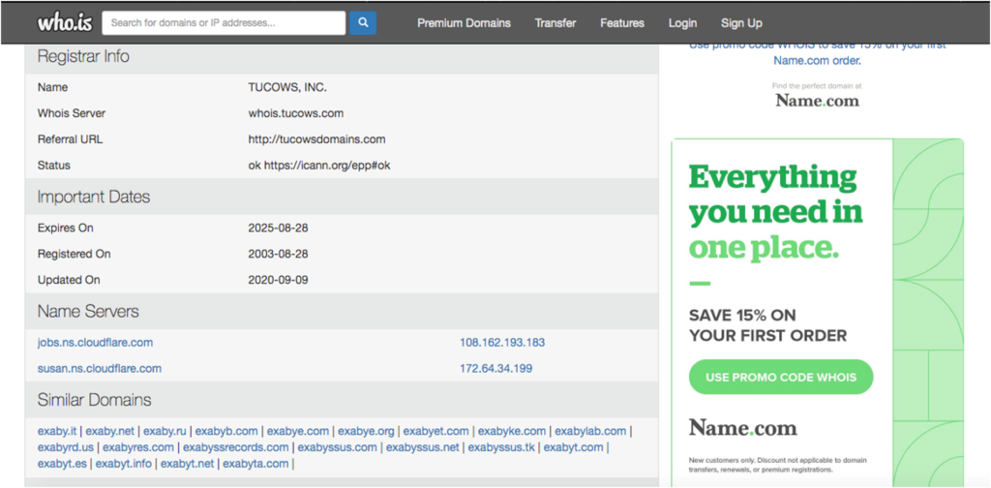Click the Name.com logo in sidebar

(817, 100)
